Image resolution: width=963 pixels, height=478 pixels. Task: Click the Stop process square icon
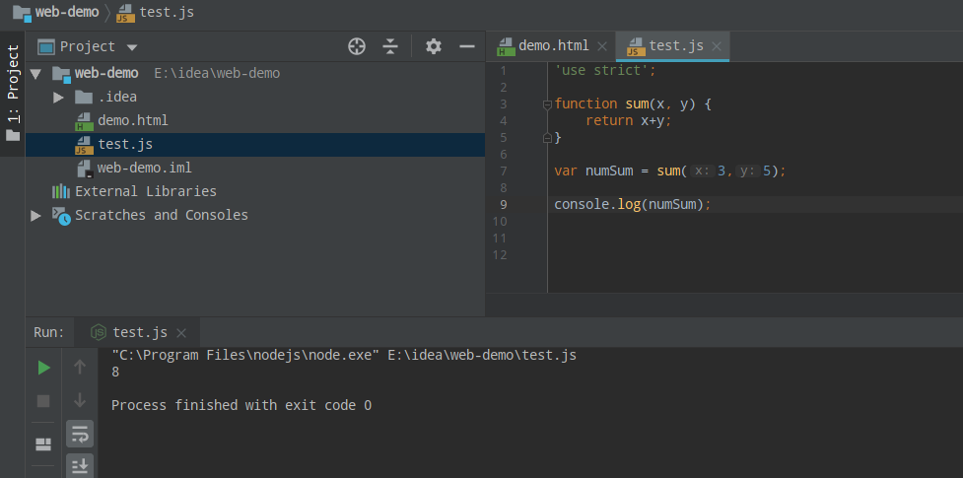coord(43,401)
